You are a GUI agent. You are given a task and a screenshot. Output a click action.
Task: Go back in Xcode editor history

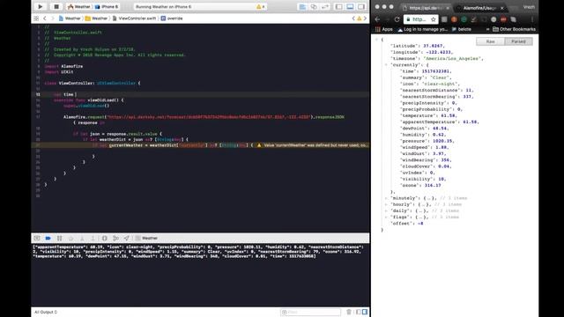[x=45, y=18]
